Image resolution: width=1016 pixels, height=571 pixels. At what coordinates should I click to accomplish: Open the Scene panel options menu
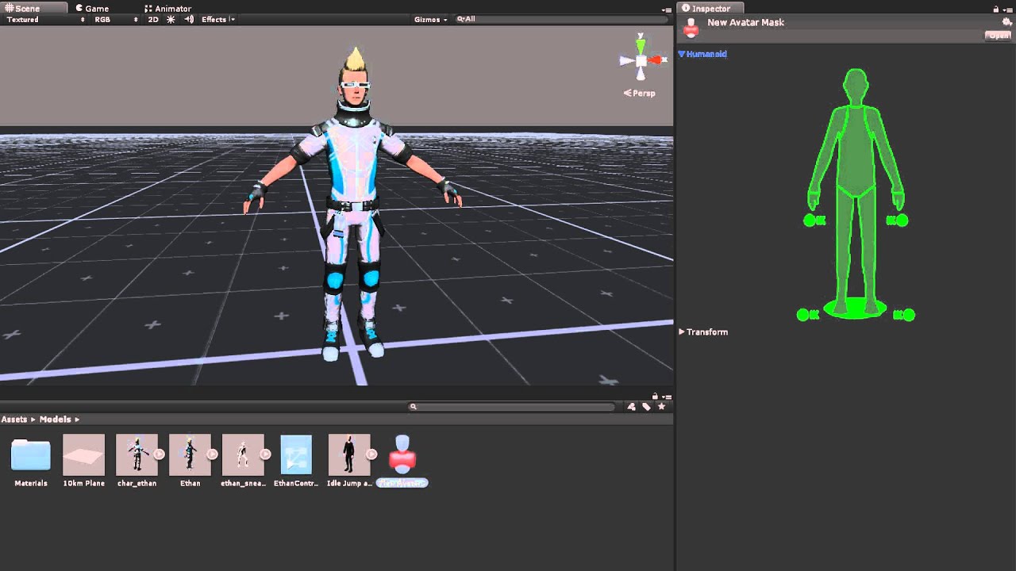(x=667, y=9)
